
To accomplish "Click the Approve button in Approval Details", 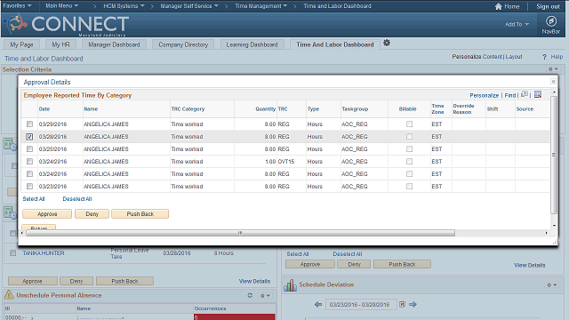I will click(x=47, y=214).
